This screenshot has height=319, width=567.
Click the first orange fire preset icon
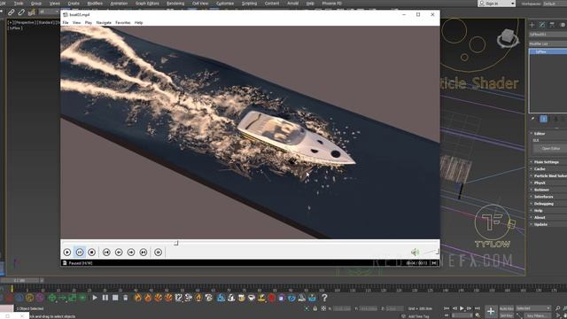[x=138, y=298]
